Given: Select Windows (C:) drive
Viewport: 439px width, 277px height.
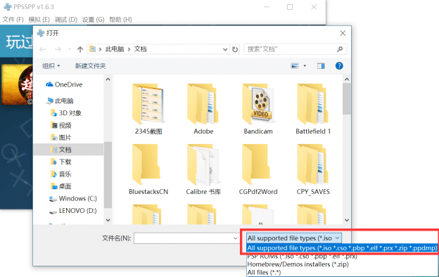Looking at the screenshot, I should coord(72,199).
